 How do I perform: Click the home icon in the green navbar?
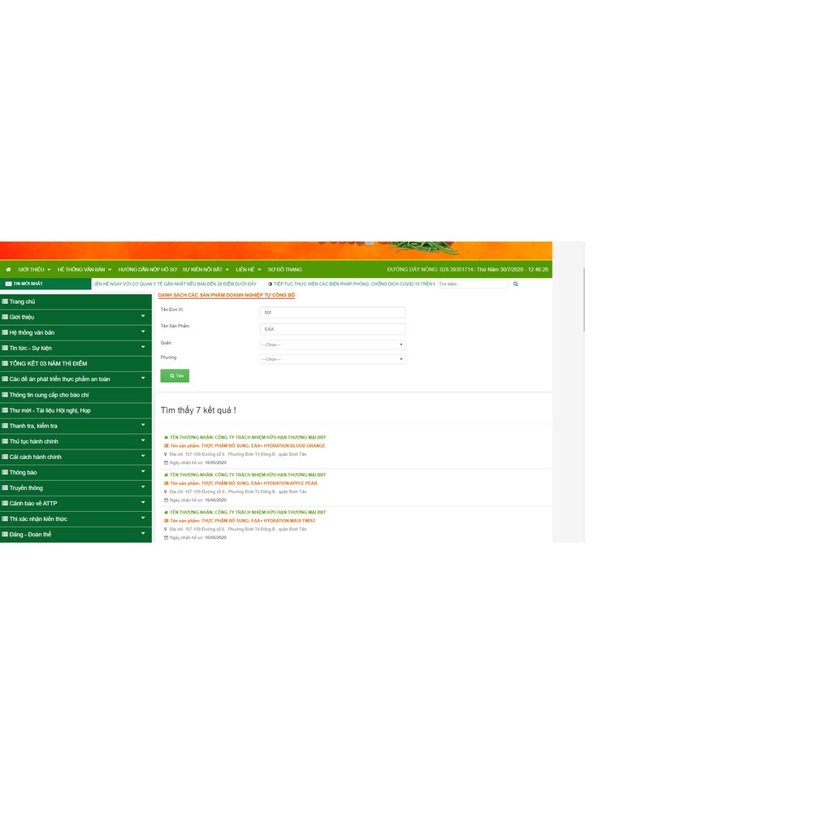point(8,269)
